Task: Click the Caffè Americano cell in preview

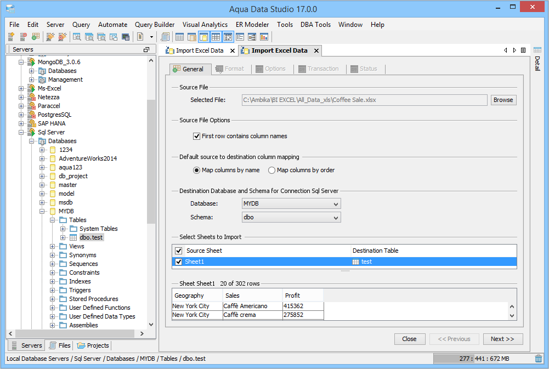Action: tap(252, 306)
